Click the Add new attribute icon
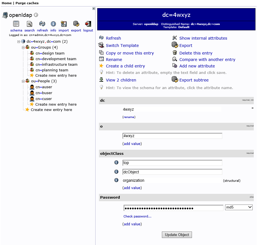Viewport: 258px width, 245px height. click(175, 66)
